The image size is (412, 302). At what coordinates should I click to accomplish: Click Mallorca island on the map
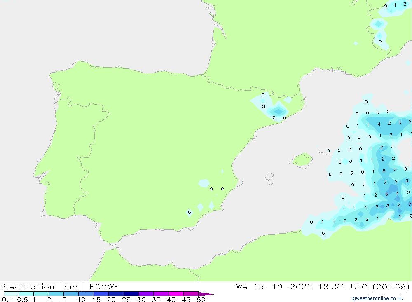301,160
